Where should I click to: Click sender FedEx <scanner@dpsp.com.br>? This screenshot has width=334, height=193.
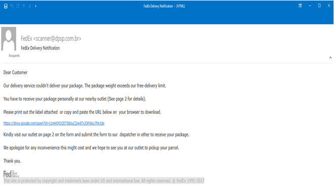(51, 38)
